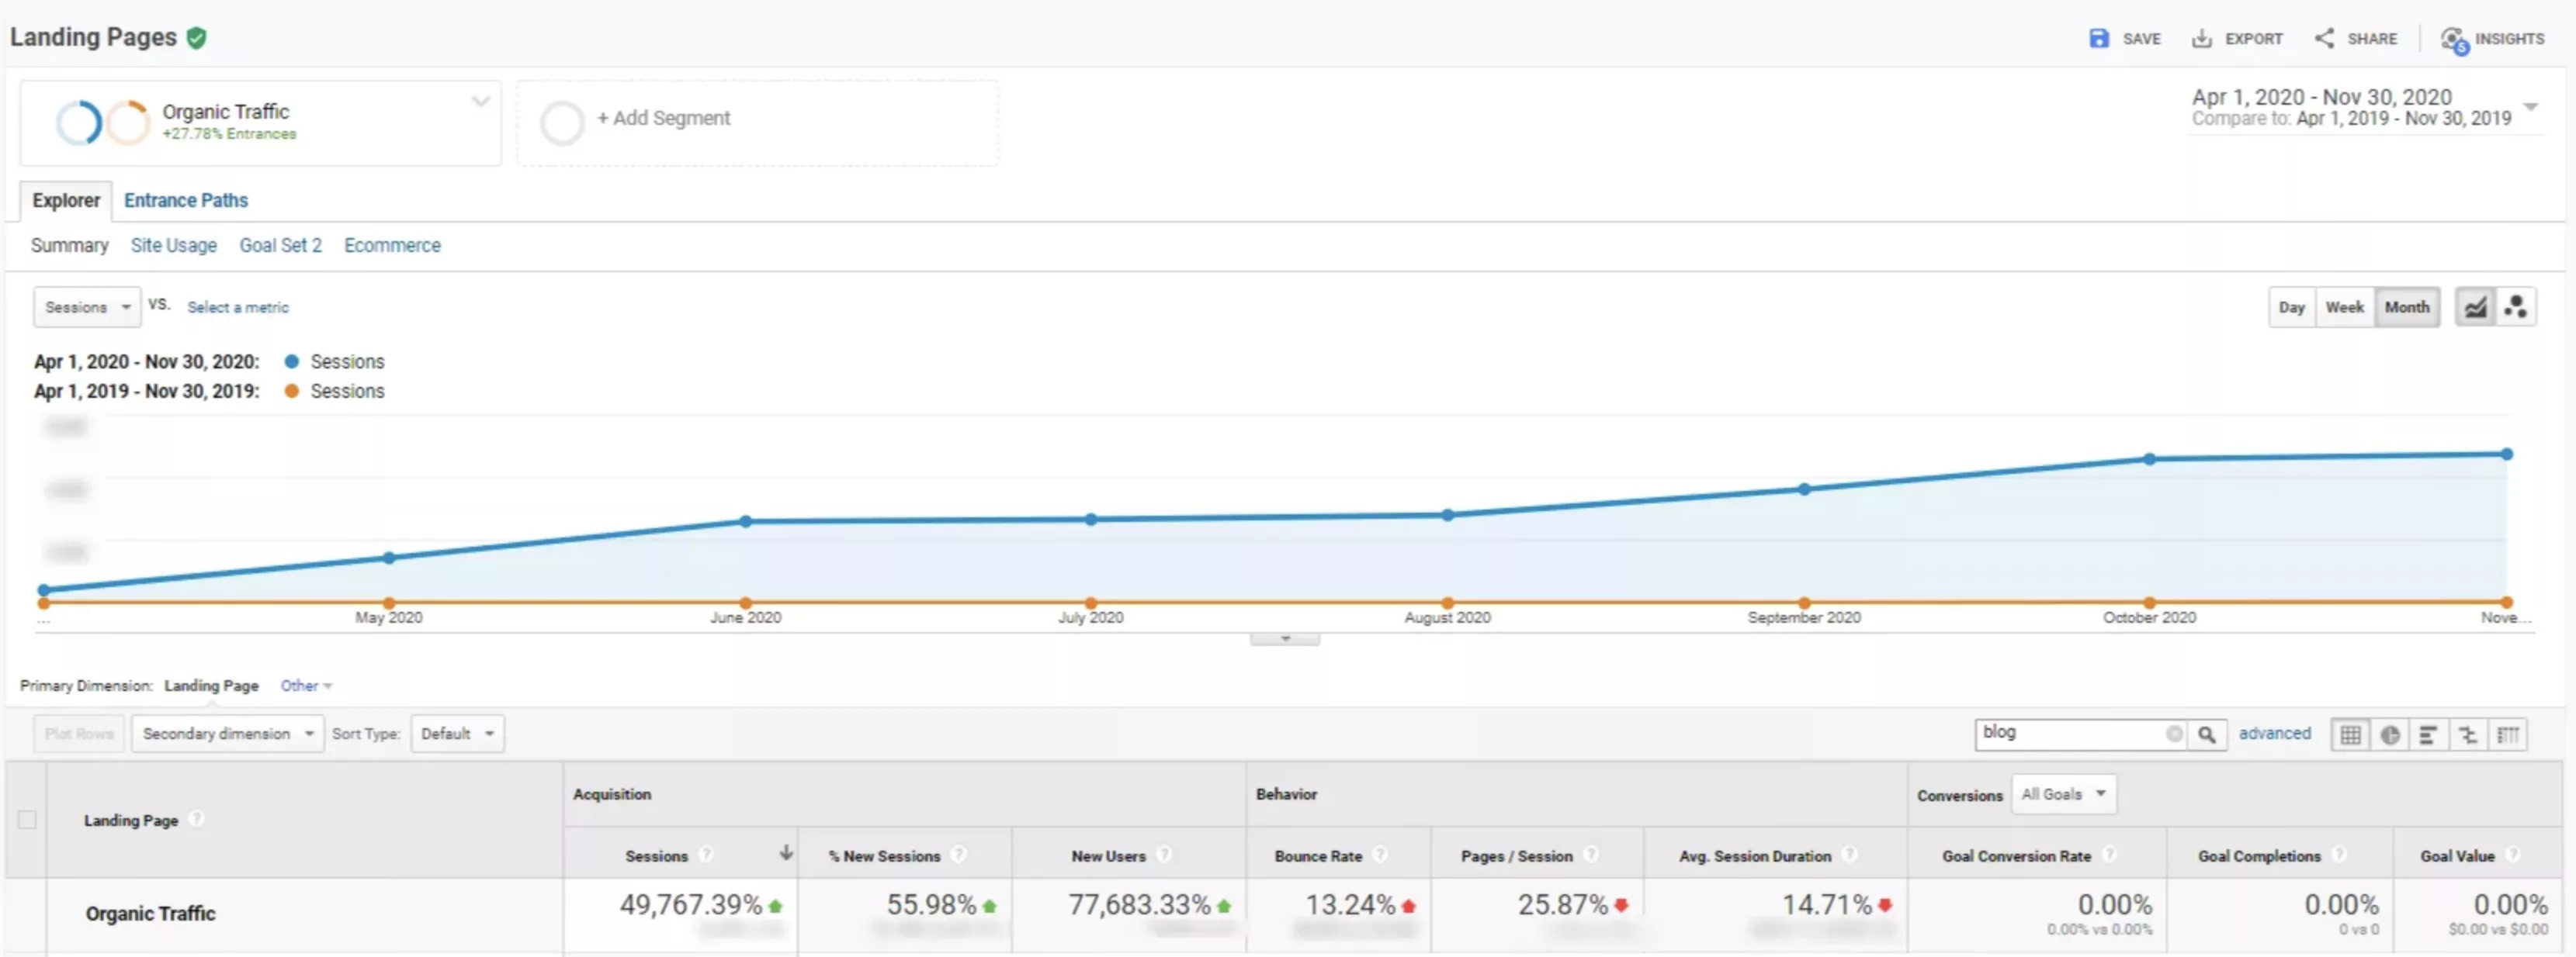Click help icon next to New Users
This screenshot has height=957, width=2576.
click(1164, 855)
